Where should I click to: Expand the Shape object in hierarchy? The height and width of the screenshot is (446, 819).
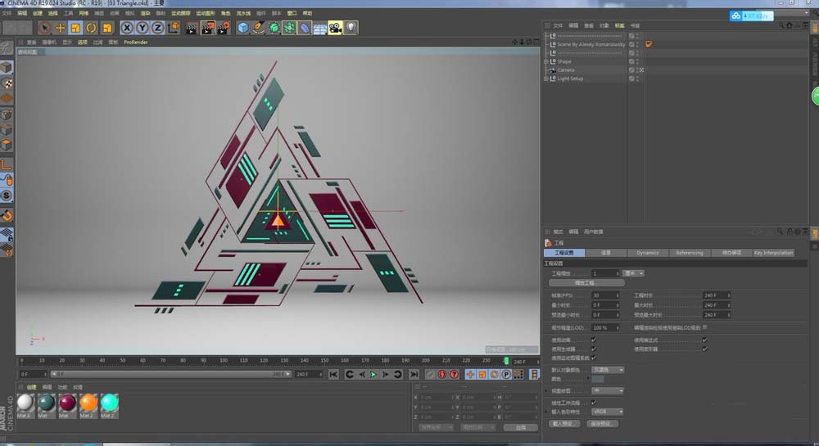coord(545,61)
